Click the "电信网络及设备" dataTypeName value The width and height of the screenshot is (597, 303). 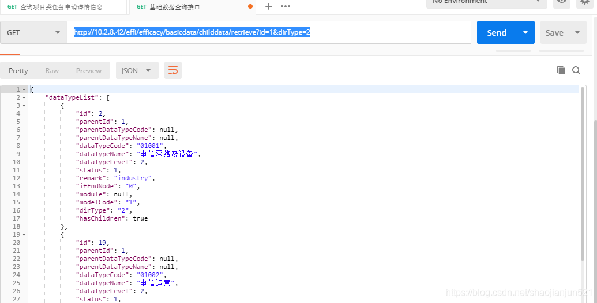point(167,154)
